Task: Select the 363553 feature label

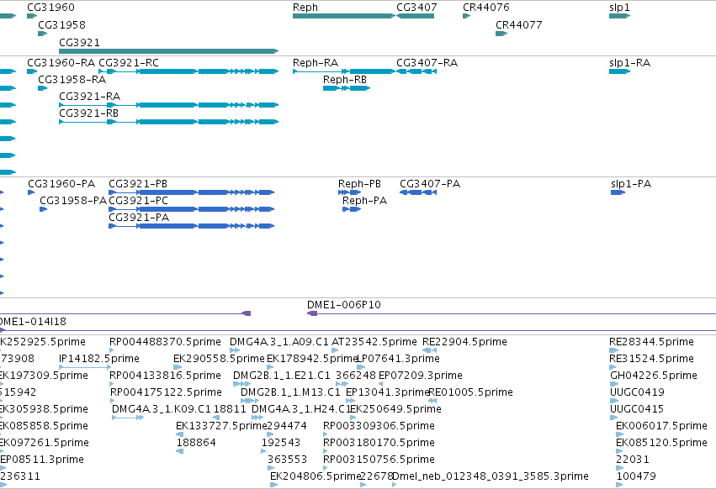Action: tap(287, 460)
